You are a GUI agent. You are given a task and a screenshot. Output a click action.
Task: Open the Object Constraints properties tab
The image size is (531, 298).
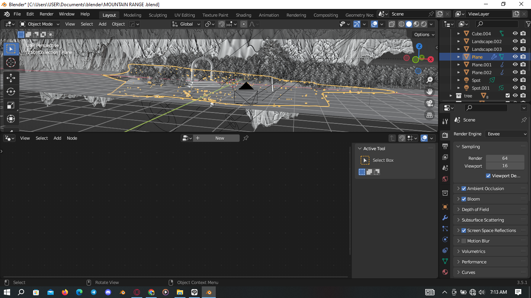(x=445, y=250)
